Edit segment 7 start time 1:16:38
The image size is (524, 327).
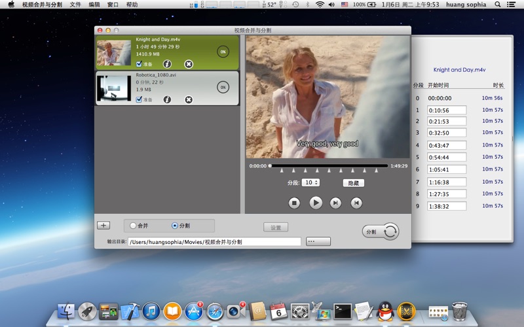click(447, 182)
